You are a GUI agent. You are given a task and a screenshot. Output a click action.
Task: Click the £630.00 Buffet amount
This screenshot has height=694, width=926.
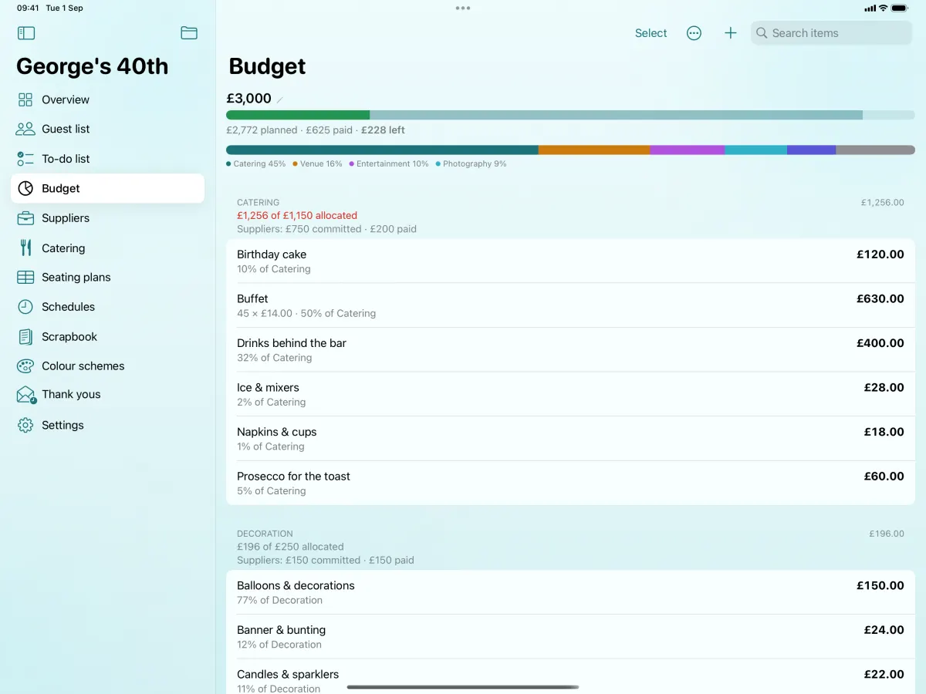(x=880, y=298)
